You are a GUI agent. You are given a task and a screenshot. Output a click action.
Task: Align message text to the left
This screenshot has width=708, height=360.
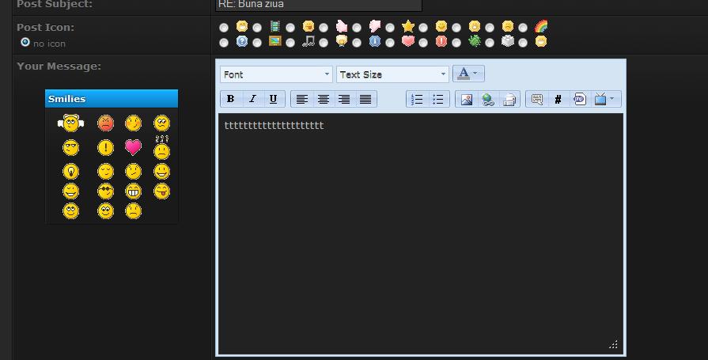click(x=302, y=99)
